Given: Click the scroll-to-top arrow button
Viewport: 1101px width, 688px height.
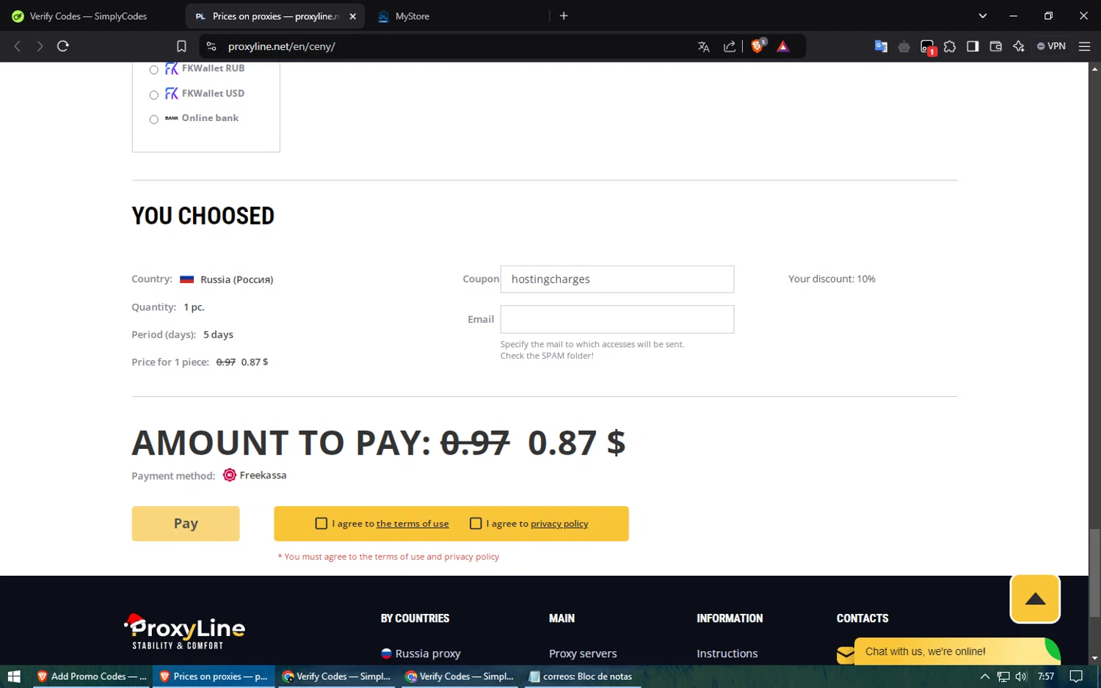Looking at the screenshot, I should coord(1035,599).
